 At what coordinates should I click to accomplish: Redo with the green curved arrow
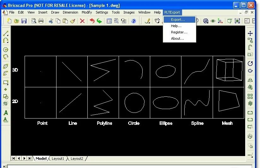tap(99, 21)
